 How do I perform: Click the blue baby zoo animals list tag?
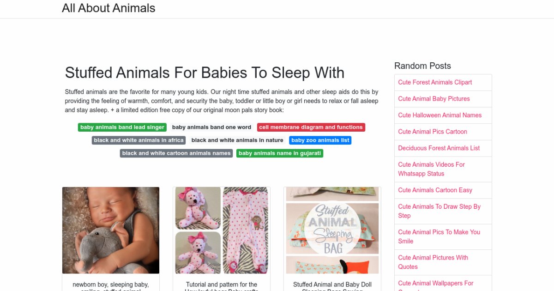(320, 140)
